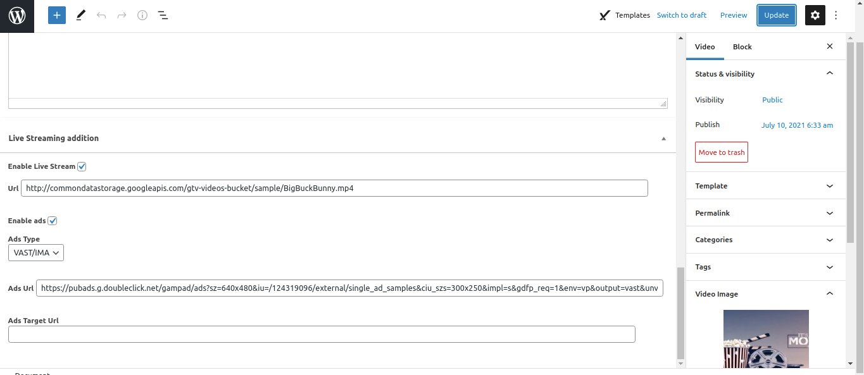
Task: Click the textarea resize handle corner
Action: [x=663, y=103]
